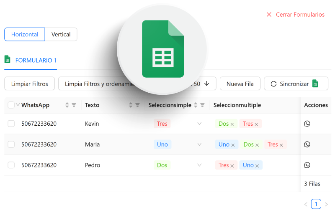This screenshot has height=223, width=335.
Task: Expand the Seleccionsimple dropdown for Kevin
Action: [x=199, y=124]
